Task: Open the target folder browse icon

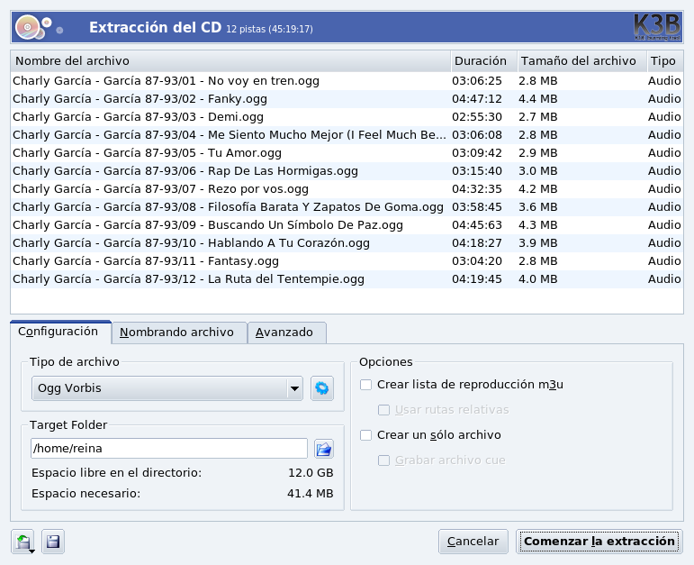Action: coord(323,448)
